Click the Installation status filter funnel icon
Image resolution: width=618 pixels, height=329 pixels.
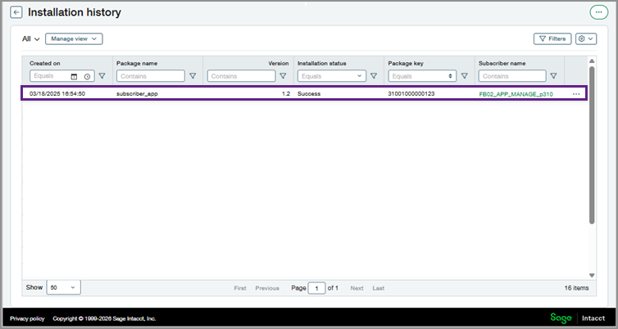(374, 76)
